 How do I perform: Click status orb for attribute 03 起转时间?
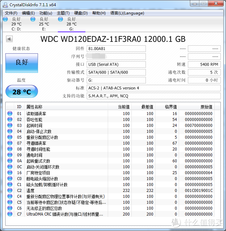pyautogui.click(x=10, y=125)
